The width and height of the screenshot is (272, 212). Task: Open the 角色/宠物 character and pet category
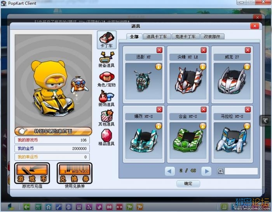click(106, 79)
